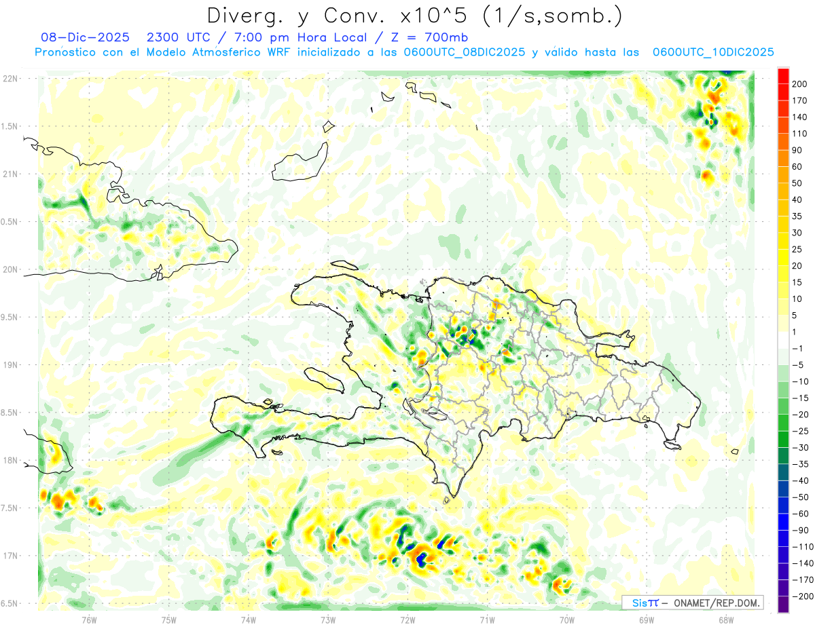Click the colorbar value '170'
The image size is (815, 629).
click(x=801, y=100)
